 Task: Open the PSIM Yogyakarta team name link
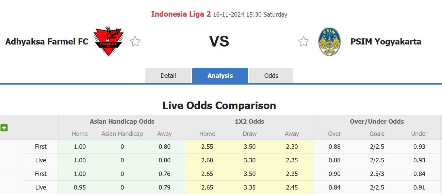[x=386, y=41]
